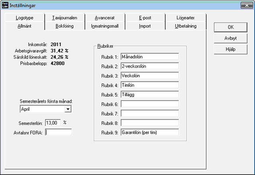The height and width of the screenshot is (175, 255).
Task: Focus the Avtalsnr FORA input field
Action: tap(58, 132)
